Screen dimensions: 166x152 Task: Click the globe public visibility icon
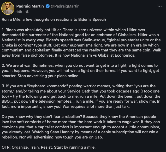(x=27, y=12)
